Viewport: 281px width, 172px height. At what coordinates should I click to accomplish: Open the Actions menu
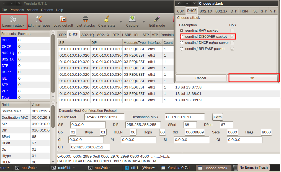pyautogui.click(x=32, y=10)
